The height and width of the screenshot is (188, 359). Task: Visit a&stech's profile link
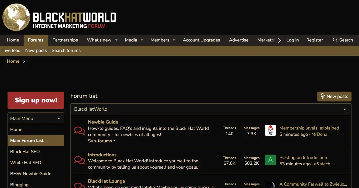pyautogui.click(x=322, y=164)
